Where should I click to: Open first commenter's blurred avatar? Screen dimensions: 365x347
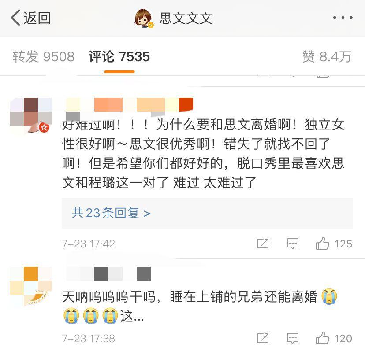click(x=31, y=115)
